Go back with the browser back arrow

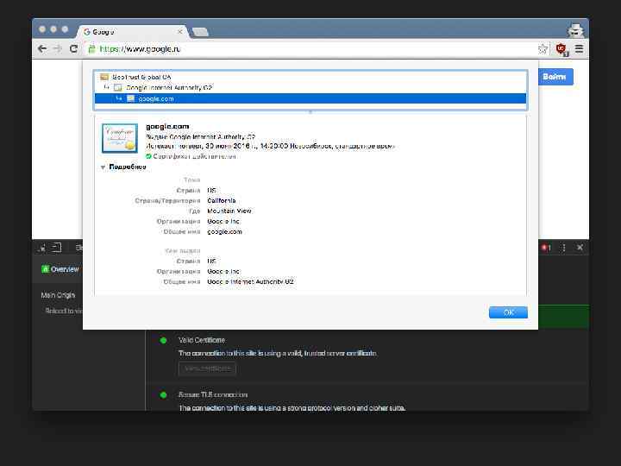point(42,48)
